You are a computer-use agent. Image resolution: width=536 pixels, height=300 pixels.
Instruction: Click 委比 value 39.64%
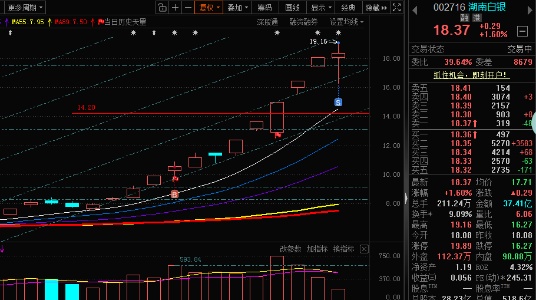point(458,62)
